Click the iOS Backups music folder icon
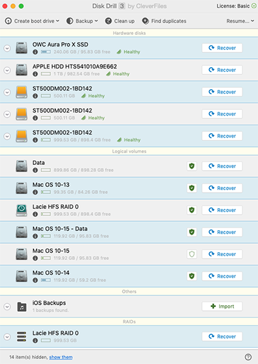258x364 pixels. 22,306
